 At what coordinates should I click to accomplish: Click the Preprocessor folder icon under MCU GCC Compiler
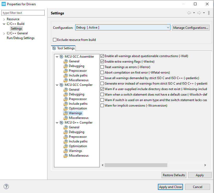pos(66,99)
